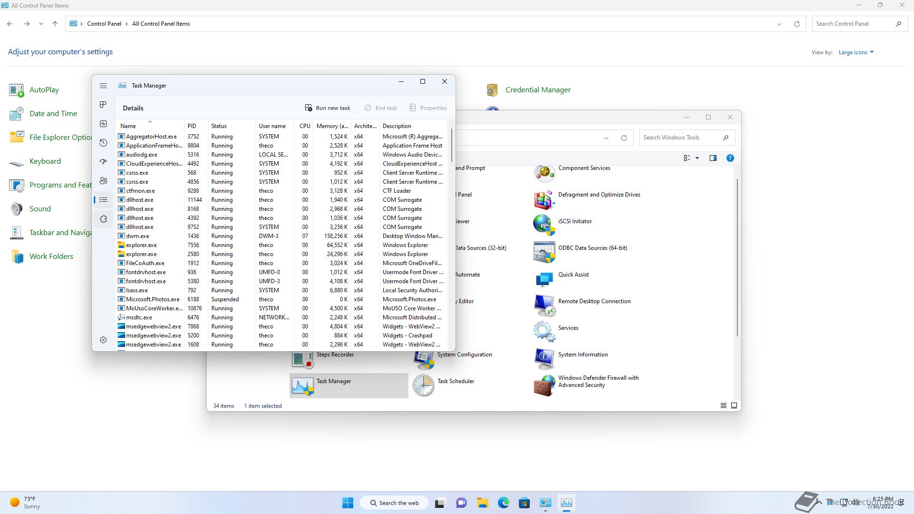The width and height of the screenshot is (914, 514).
Task: Open Performance page in Task Manager sidebar
Action: (103, 124)
